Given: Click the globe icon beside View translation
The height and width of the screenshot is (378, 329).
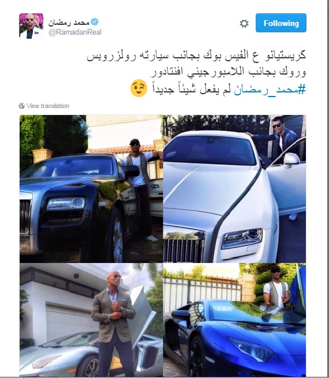Looking at the screenshot, I should 22,106.
